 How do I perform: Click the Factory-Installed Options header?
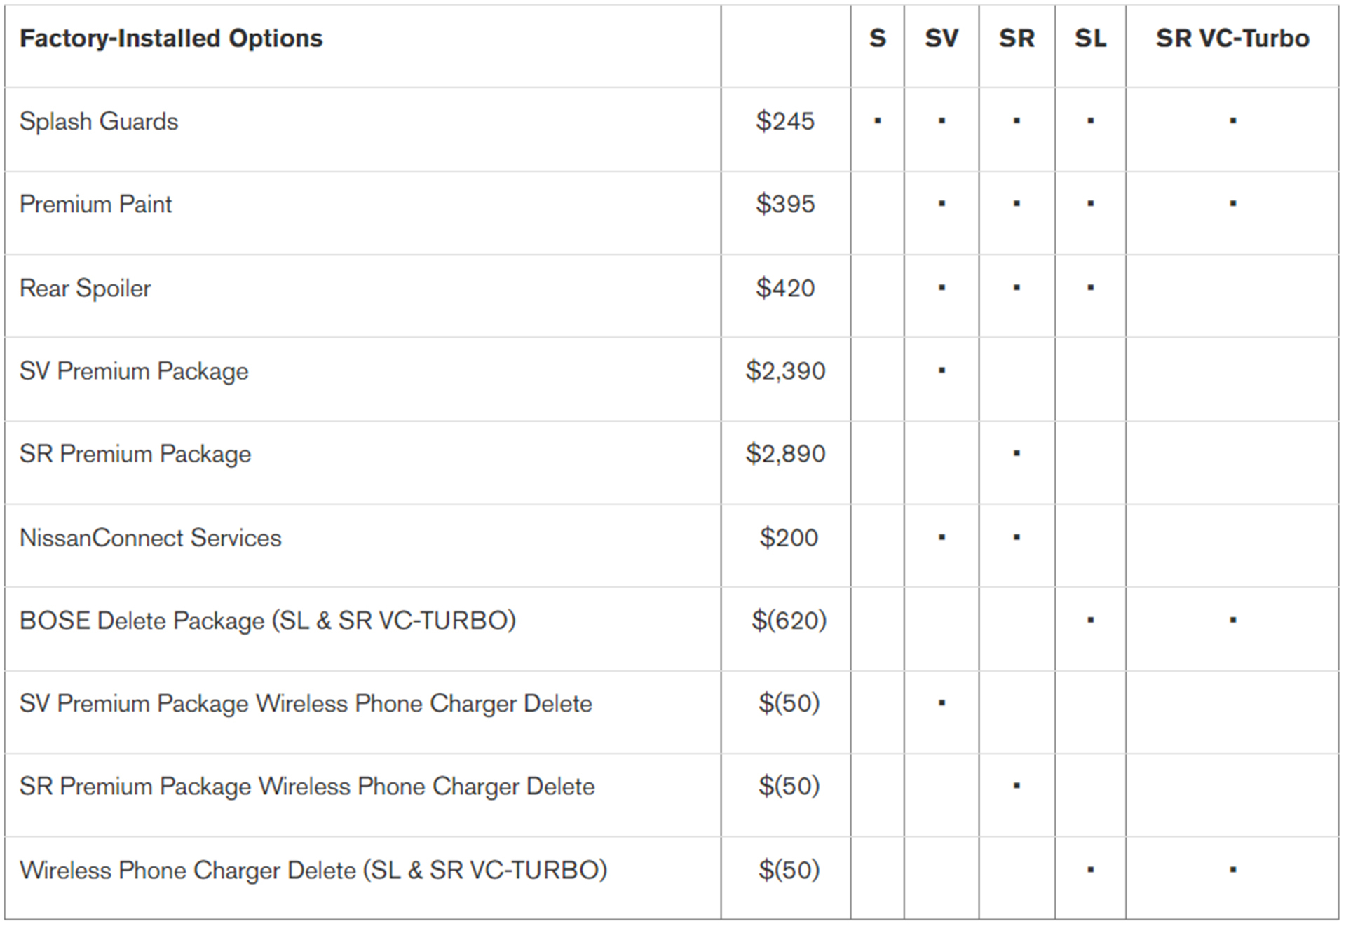(171, 39)
